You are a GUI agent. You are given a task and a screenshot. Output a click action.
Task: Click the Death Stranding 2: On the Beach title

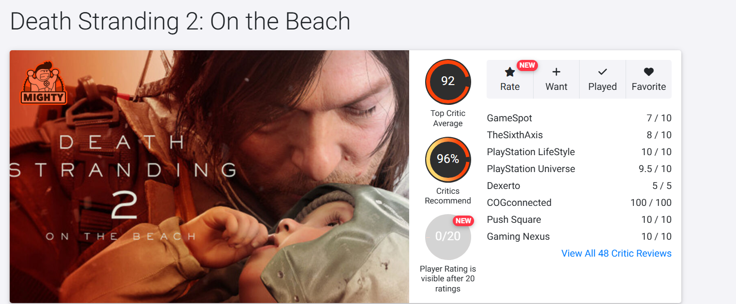[180, 21]
